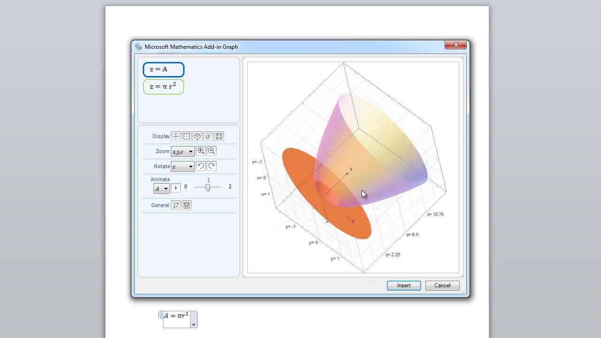
Task: Zoom in on the graph
Action: (200, 151)
